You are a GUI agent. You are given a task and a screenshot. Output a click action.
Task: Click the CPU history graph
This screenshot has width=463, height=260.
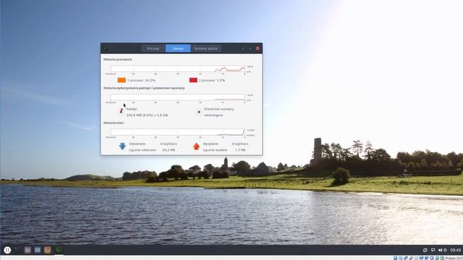[177, 69]
